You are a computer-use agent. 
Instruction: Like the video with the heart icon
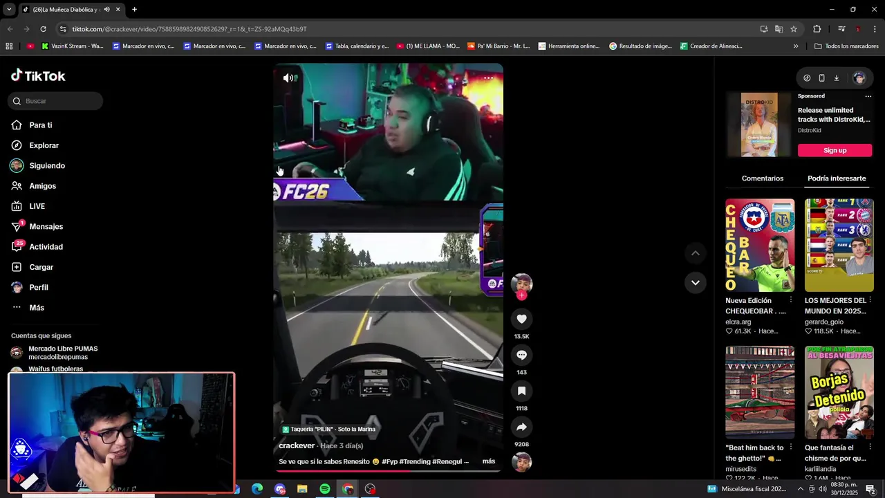tap(521, 319)
